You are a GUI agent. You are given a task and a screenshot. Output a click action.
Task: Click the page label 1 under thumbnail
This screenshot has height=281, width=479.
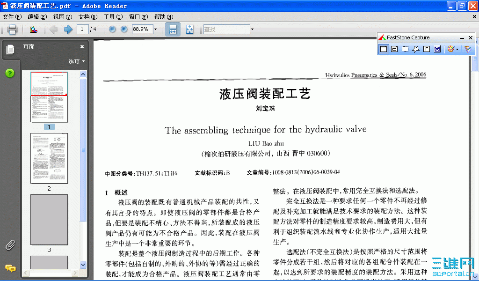(49, 127)
